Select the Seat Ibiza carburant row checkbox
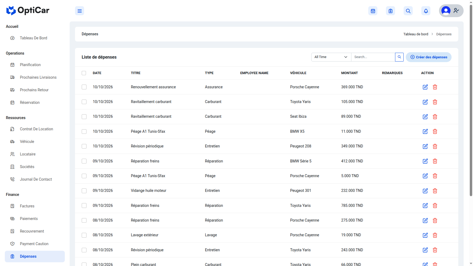473x266 pixels. pos(84,117)
